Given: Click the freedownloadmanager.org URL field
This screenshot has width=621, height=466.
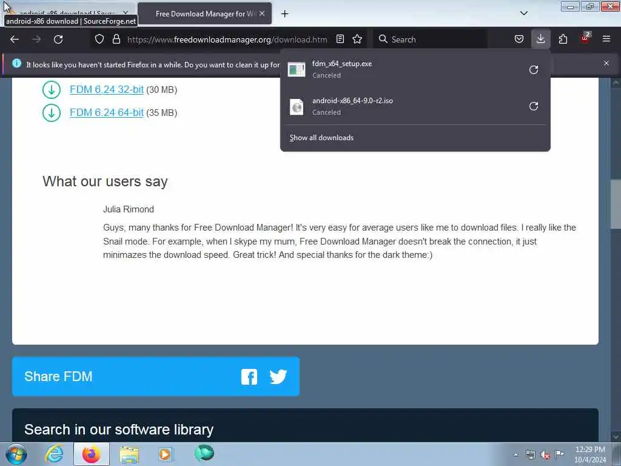Looking at the screenshot, I should [227, 39].
